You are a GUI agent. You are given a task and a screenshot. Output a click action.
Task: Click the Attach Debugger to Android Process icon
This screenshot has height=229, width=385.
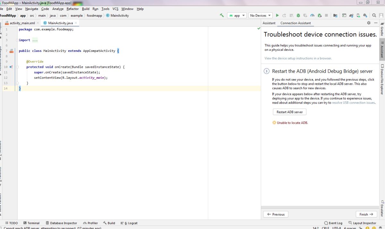click(x=319, y=15)
